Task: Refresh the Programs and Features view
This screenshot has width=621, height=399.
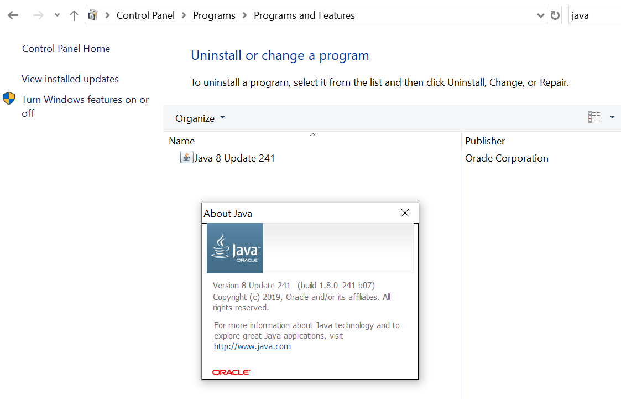Action: click(555, 15)
